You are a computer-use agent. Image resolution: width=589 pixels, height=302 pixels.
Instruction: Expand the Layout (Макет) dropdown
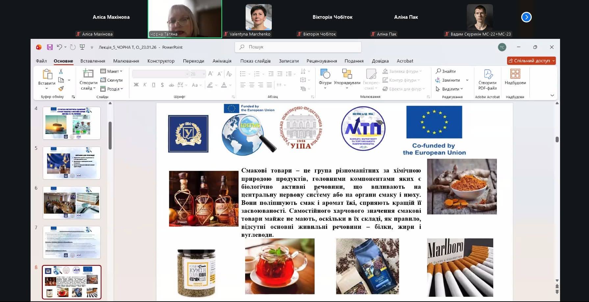tap(112, 71)
